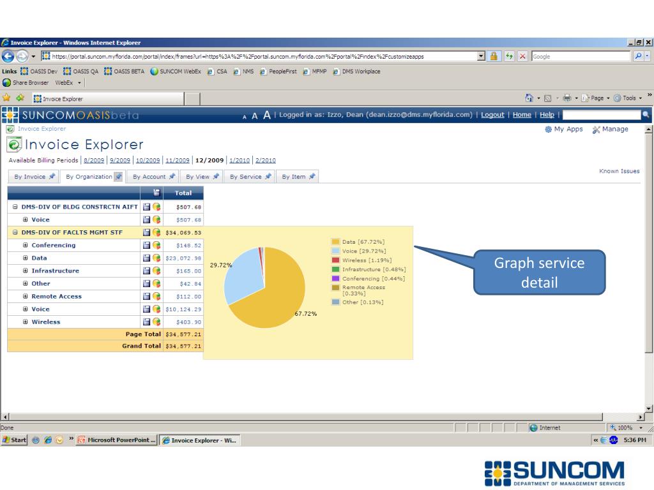Toggle pin on By Item tab
The width and height of the screenshot is (654, 490).
point(312,176)
